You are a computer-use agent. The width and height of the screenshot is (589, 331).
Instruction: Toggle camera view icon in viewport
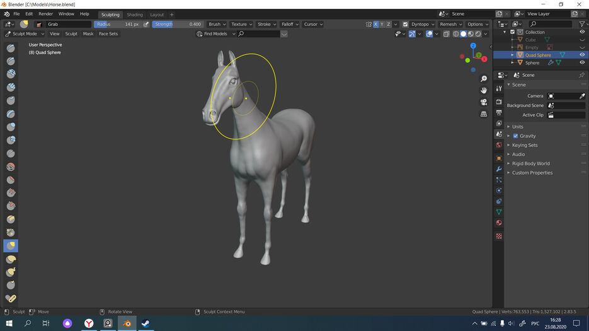(484, 102)
